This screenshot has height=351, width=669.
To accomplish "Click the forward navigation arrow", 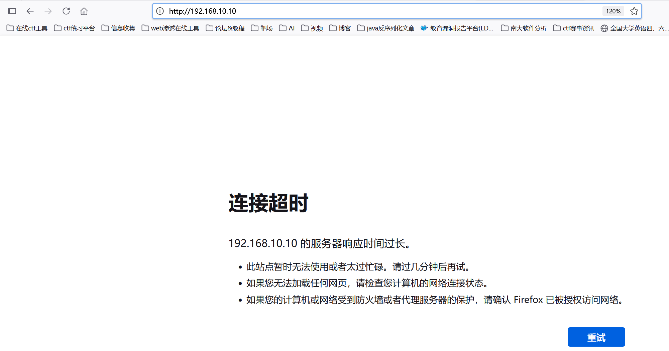I will point(48,11).
